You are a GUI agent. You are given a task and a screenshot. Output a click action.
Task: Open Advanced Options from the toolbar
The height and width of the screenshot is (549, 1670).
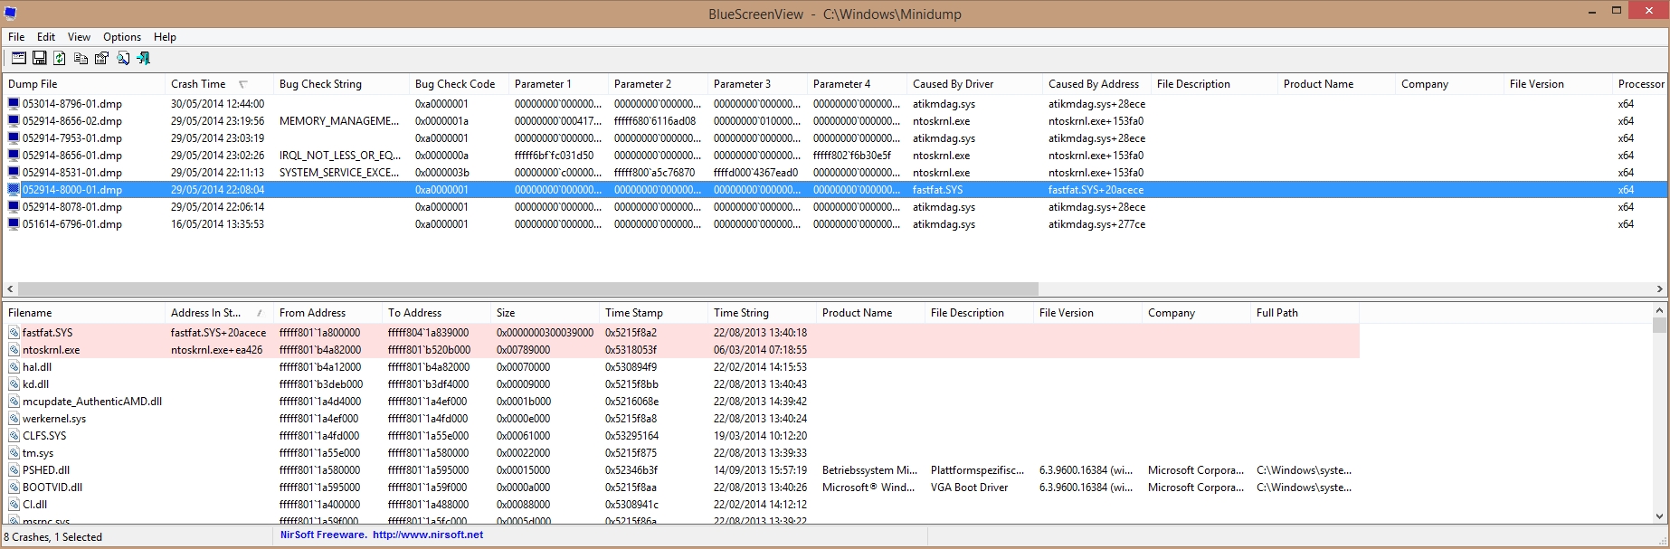click(x=18, y=58)
